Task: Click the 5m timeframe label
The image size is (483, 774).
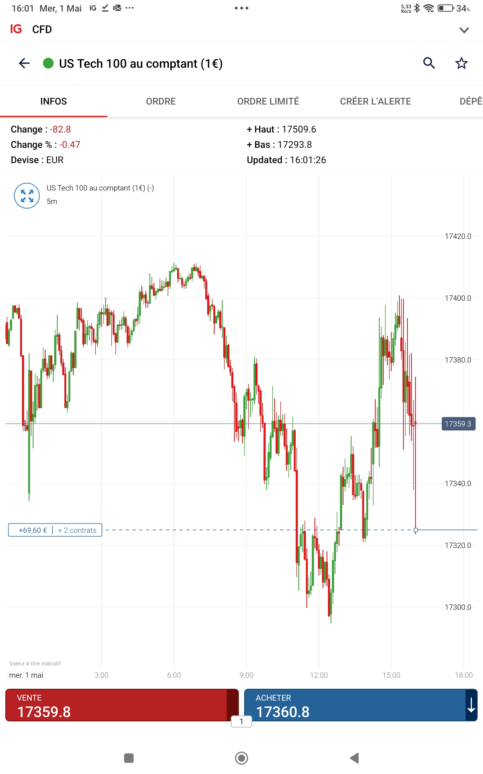Action: coord(52,202)
